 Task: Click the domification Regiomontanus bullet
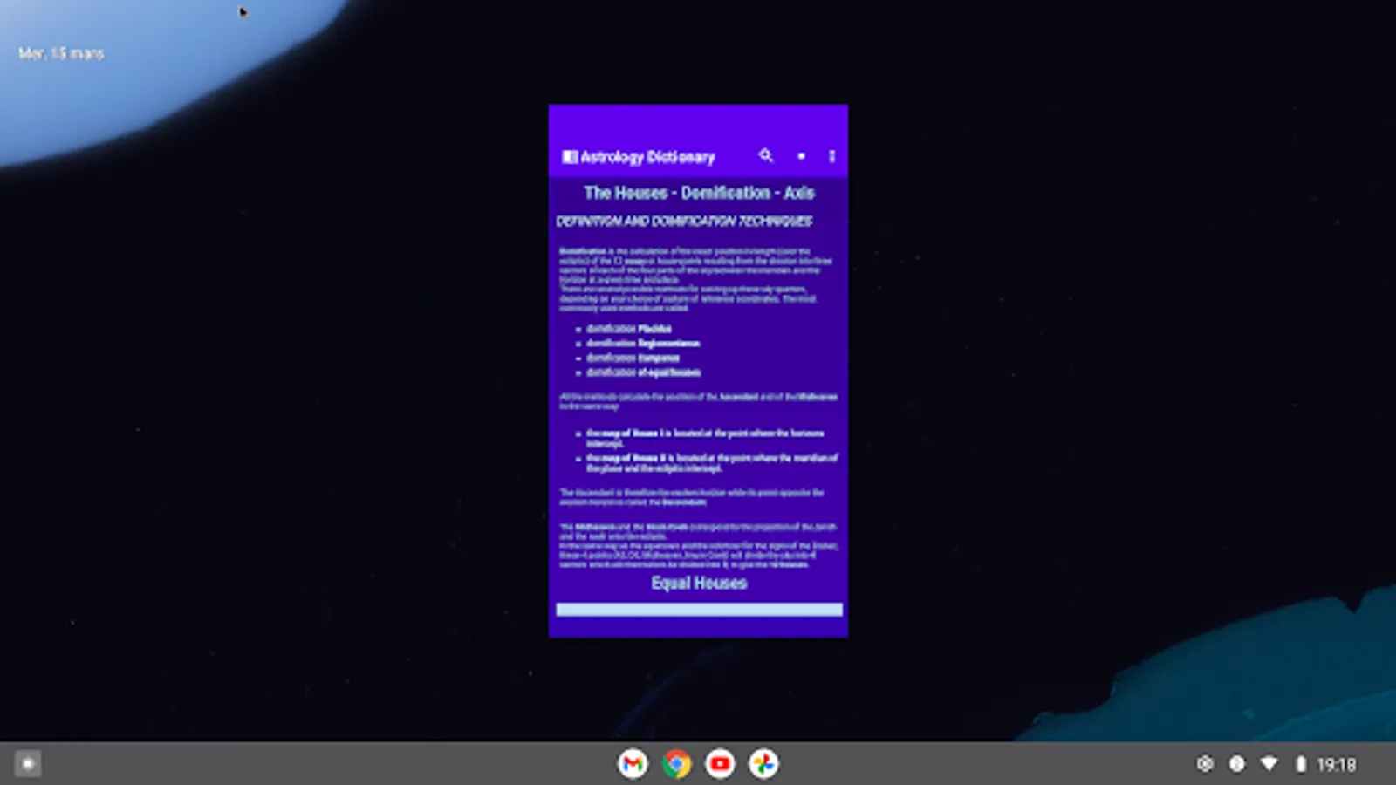click(643, 344)
